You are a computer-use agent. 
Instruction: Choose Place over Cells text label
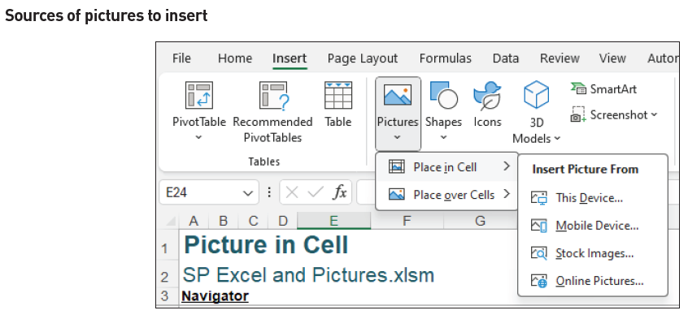[454, 195]
